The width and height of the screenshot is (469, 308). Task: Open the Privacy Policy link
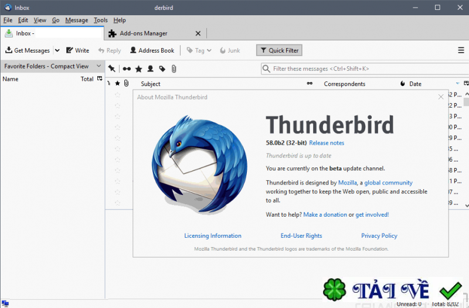pyautogui.click(x=379, y=236)
